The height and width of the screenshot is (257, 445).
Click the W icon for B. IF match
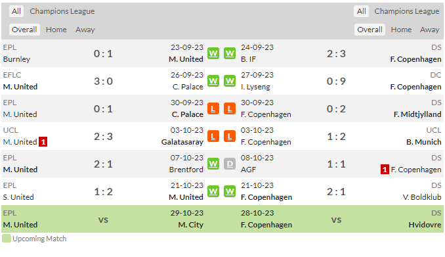(x=230, y=53)
